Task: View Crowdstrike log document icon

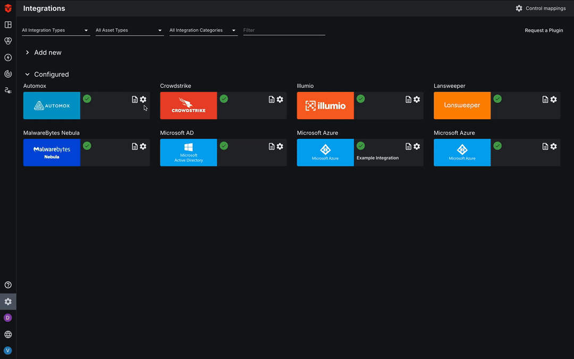Action: point(272,99)
